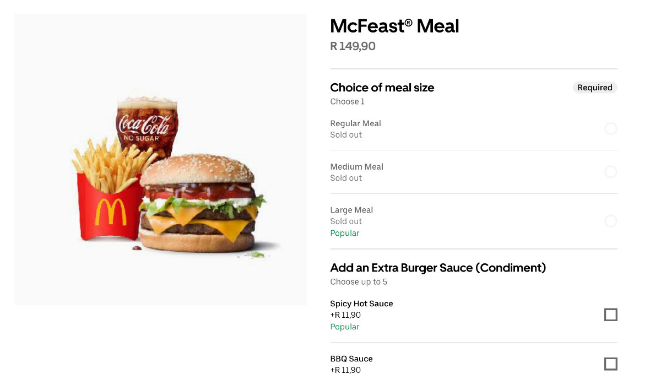661x374 pixels.
Task: Check the BBQ Sauce checkbox
Action: (x=611, y=364)
